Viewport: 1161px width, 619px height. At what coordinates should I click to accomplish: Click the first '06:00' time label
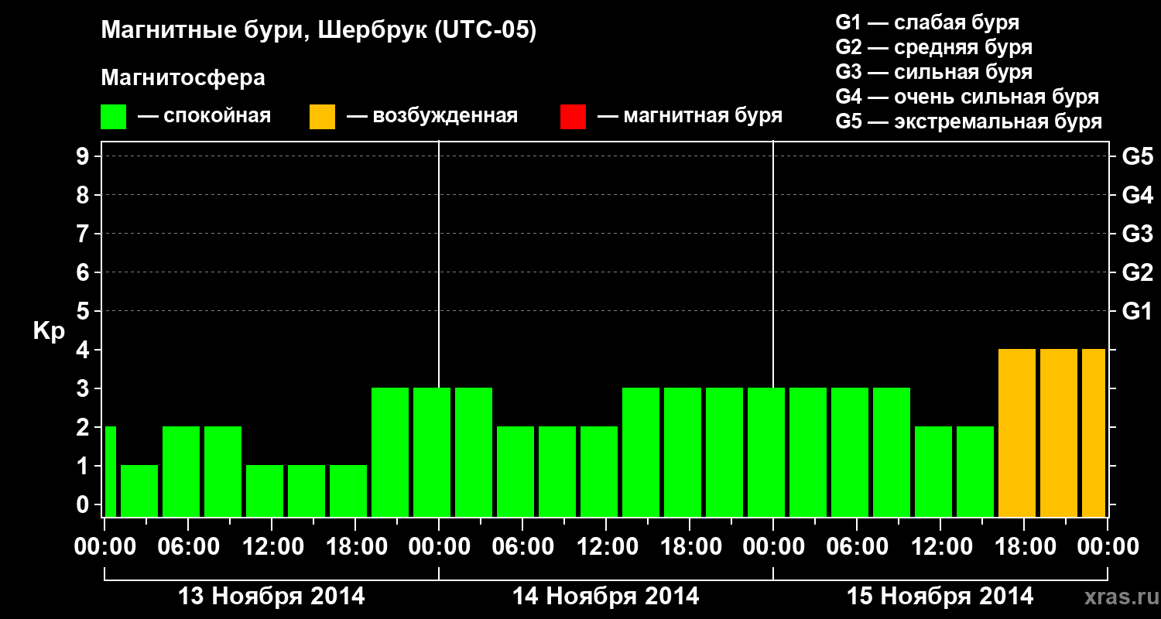point(188,546)
